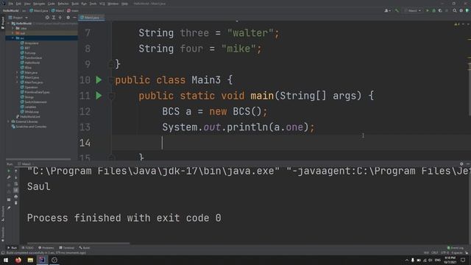Print the console output

(16, 197)
